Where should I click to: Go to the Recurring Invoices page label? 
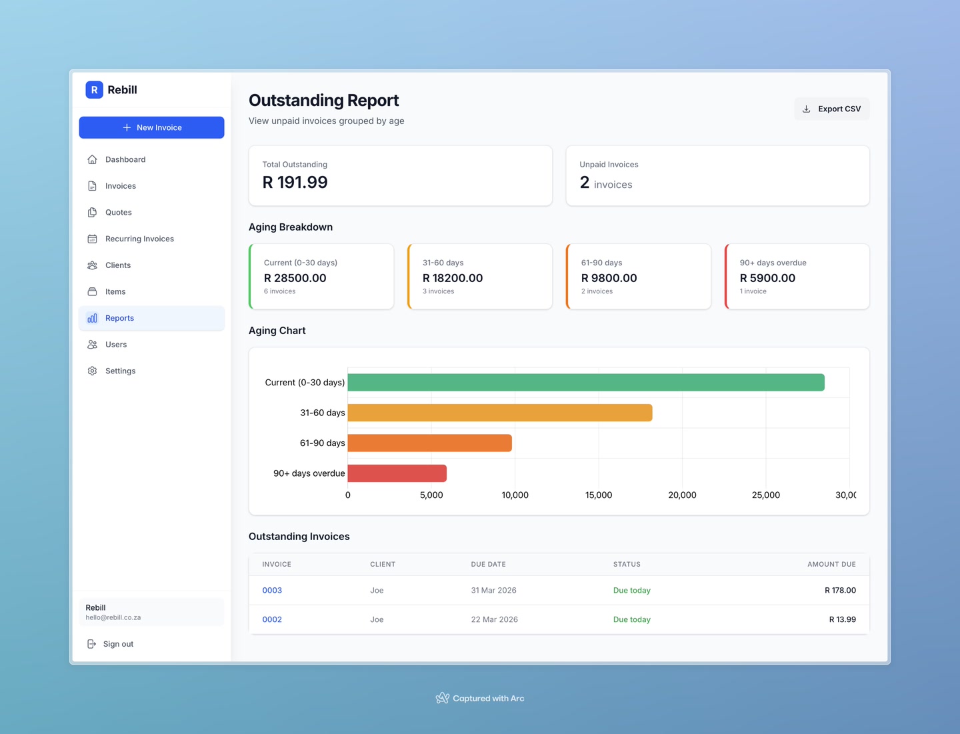(139, 239)
